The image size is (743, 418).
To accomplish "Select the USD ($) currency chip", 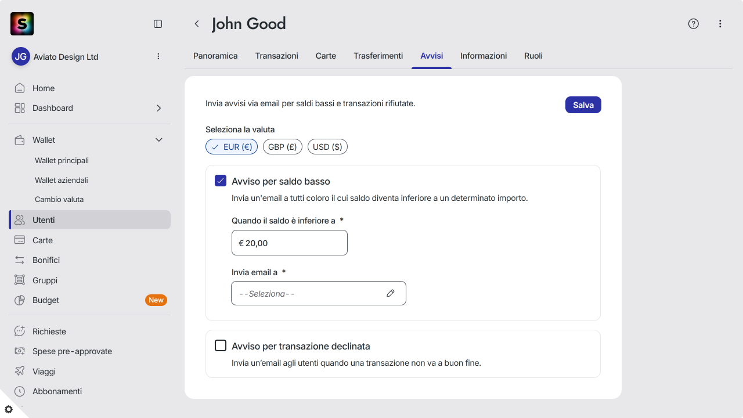I will [327, 147].
